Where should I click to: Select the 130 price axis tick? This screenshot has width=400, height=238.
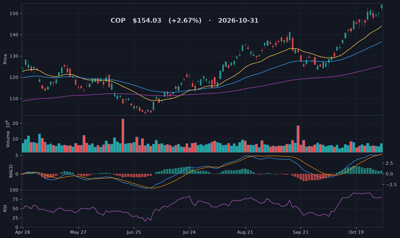pyautogui.click(x=15, y=56)
